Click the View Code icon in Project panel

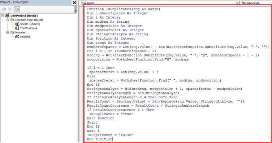pos(4,9)
